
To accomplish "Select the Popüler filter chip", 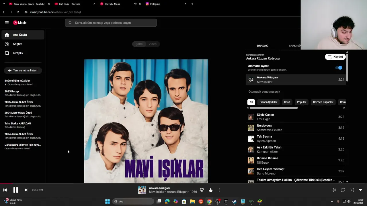I will coord(302,102).
